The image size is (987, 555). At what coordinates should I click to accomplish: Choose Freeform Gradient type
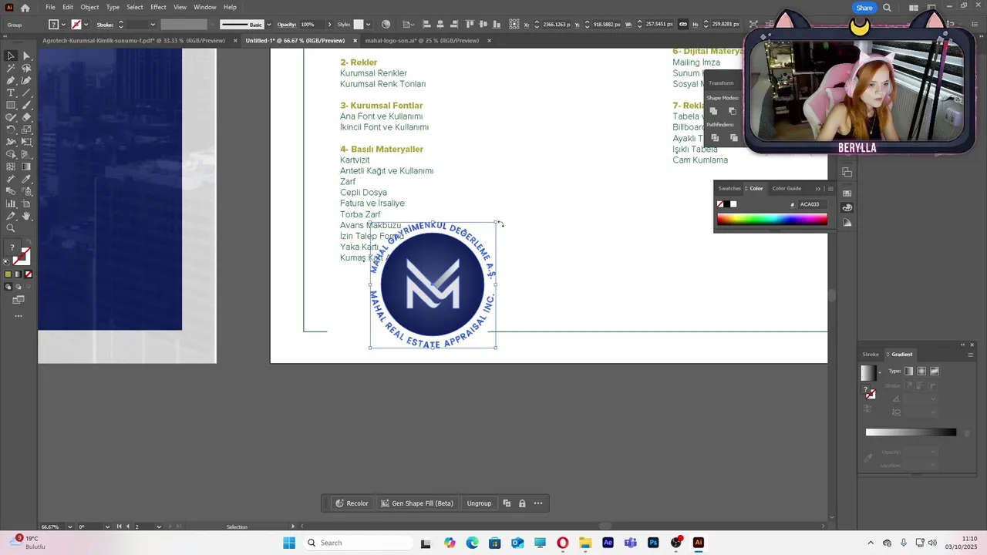tap(935, 371)
